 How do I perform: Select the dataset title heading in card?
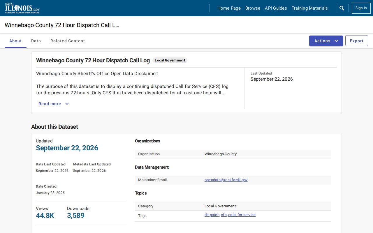click(93, 60)
